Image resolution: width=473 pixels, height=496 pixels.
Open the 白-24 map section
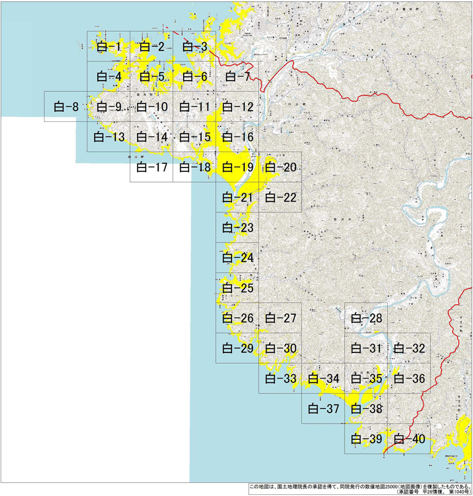238,258
